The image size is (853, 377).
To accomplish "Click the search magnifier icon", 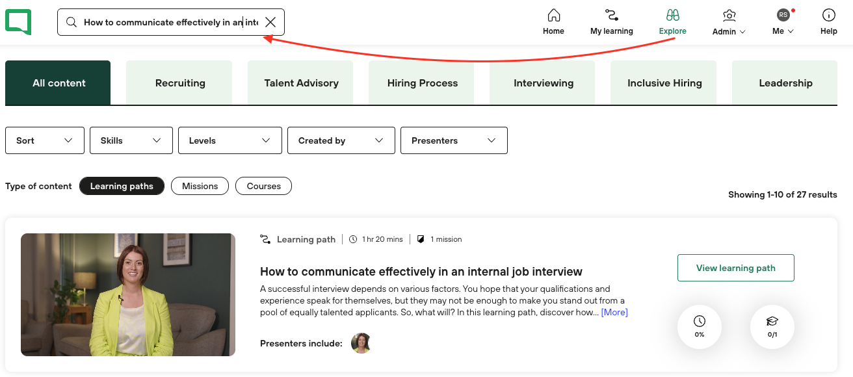I will (x=72, y=22).
